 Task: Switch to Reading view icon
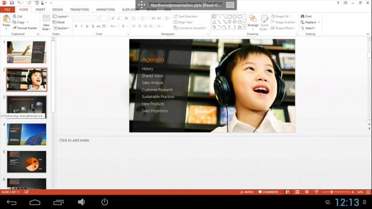tap(307, 192)
